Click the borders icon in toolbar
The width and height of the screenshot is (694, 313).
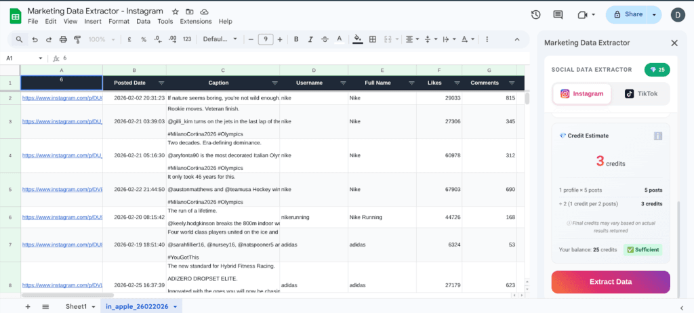[x=373, y=39]
